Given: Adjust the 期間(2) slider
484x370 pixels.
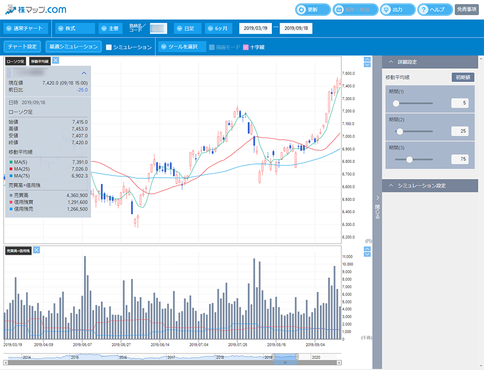Looking at the screenshot, I should coord(400,131).
